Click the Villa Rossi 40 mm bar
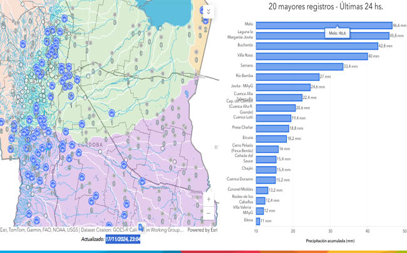 coord(311,56)
